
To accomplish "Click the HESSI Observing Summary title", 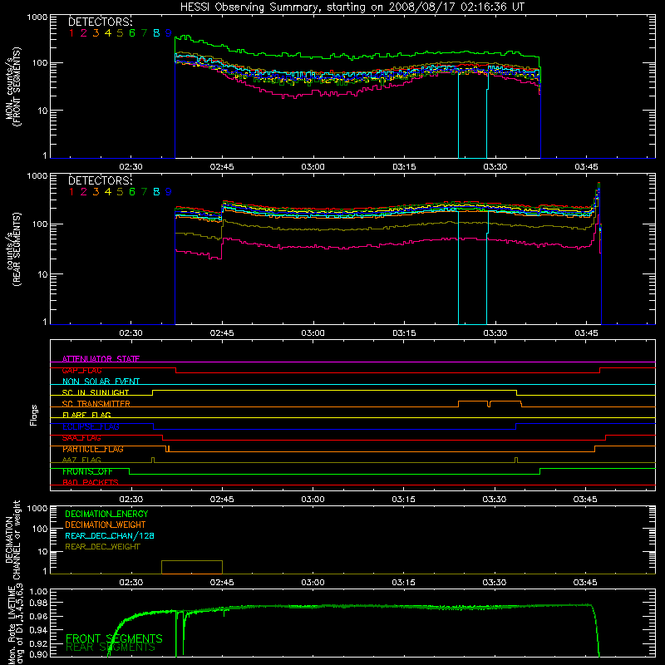I will tap(352, 7).
